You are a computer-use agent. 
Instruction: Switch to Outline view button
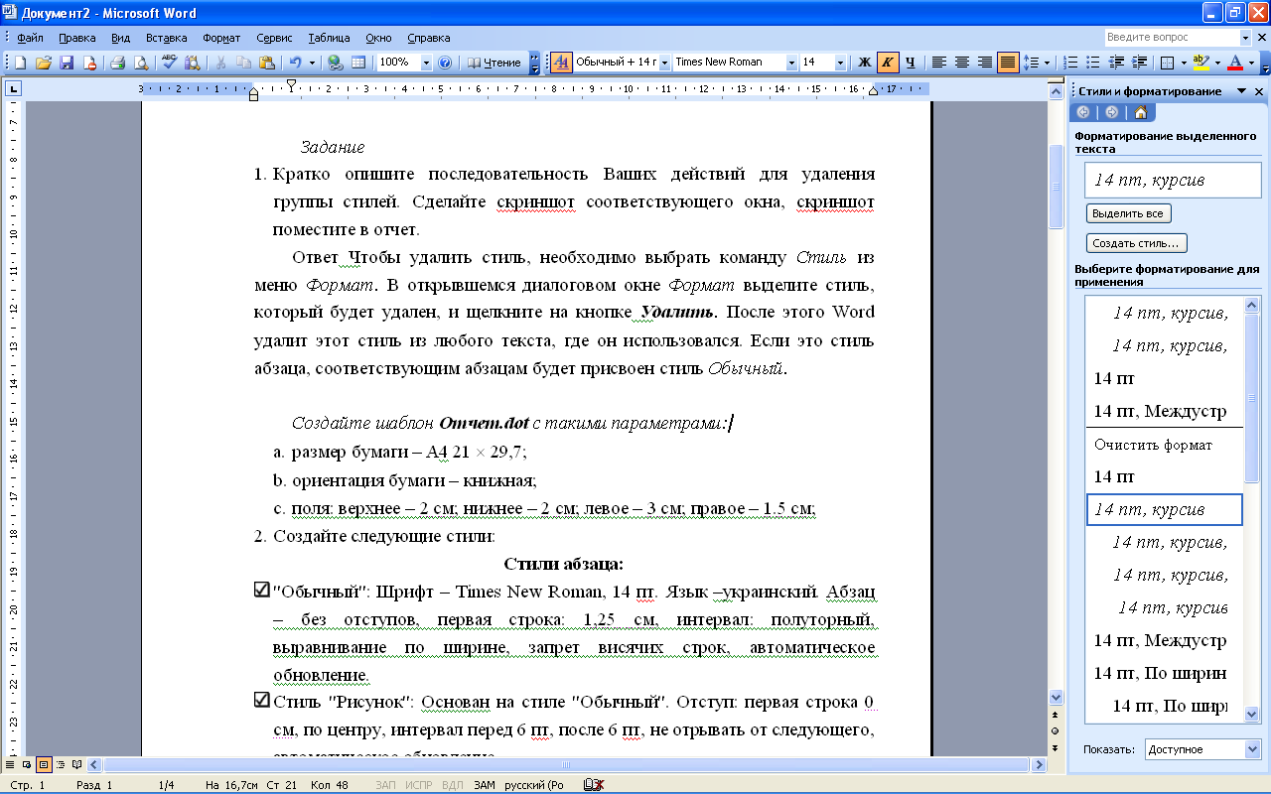[x=59, y=765]
